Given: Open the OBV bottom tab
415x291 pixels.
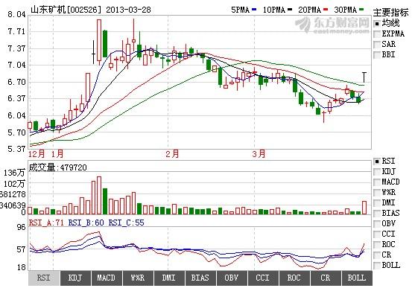Looking at the screenshot, I should coord(231,278).
